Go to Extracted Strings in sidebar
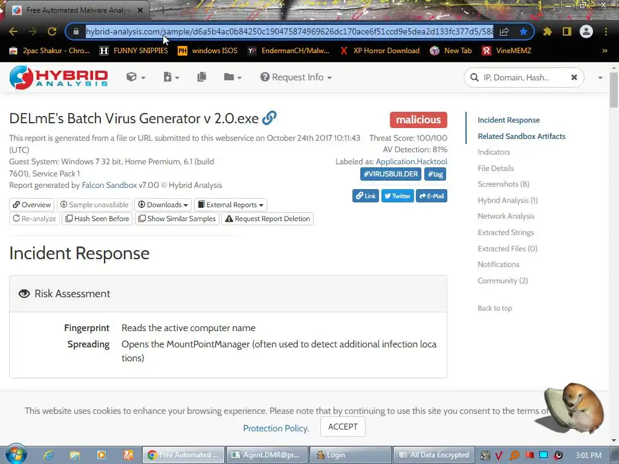The image size is (619, 464). click(x=505, y=233)
